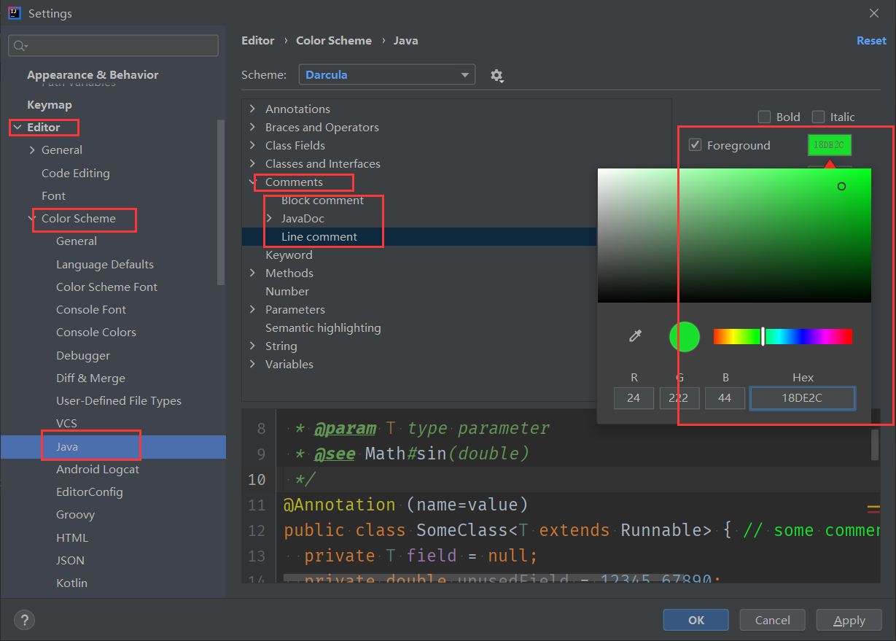
Task: Open the Scheme Darcula dropdown
Action: (x=387, y=74)
